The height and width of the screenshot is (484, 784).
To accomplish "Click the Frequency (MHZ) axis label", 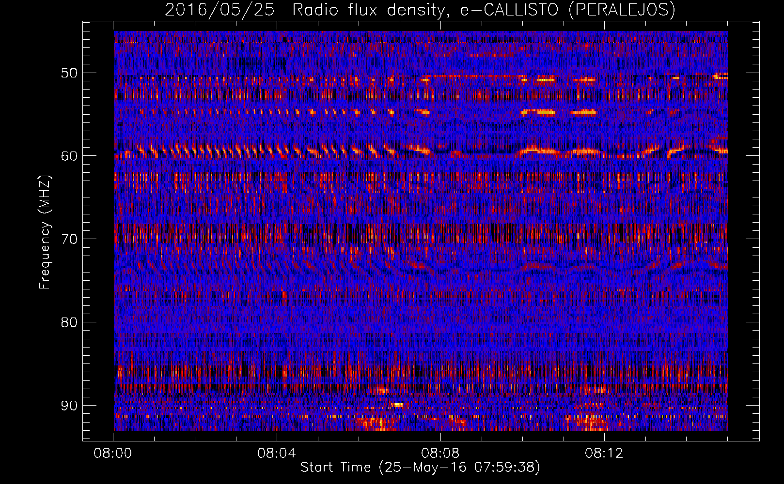I will 45,233.
